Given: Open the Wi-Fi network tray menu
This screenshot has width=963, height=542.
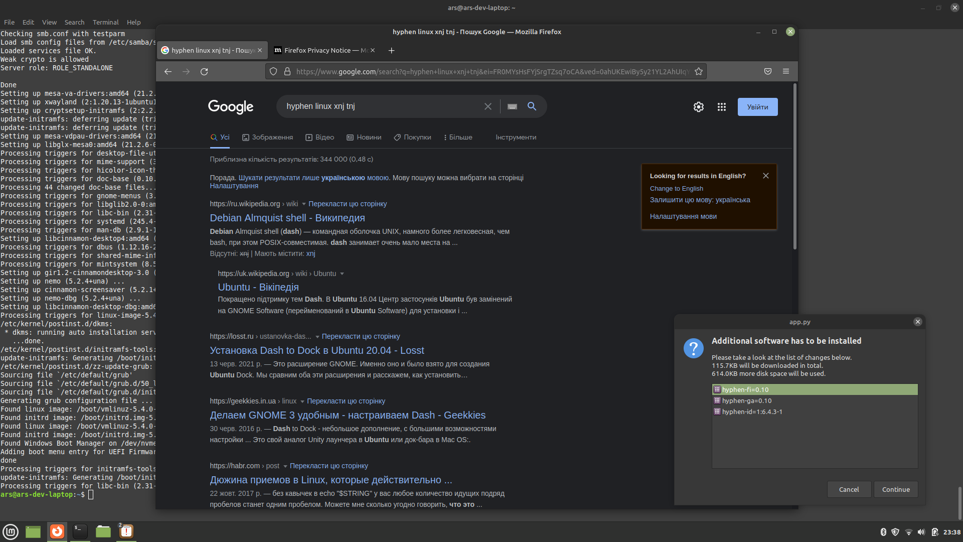Looking at the screenshot, I should 909,532.
